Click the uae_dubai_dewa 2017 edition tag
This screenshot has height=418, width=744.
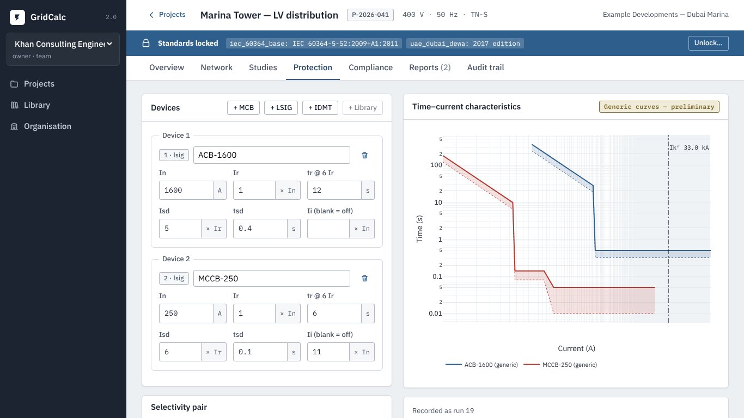click(x=465, y=43)
